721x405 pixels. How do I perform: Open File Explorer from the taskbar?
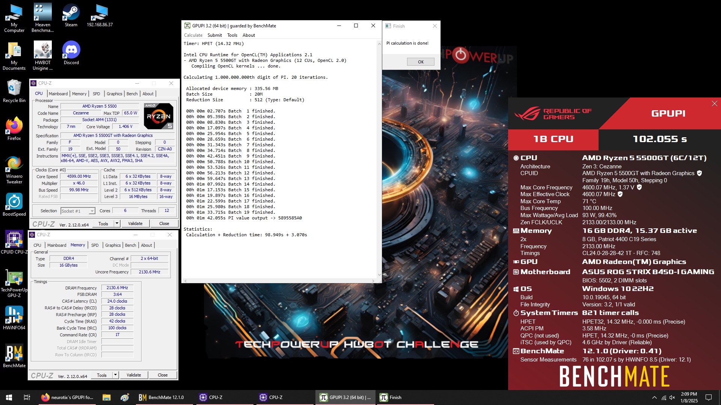[107, 397]
